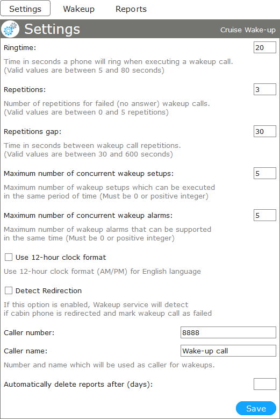This screenshot has width=280, height=419.
Task: Click the Detect Redirection label text
Action: click(x=48, y=291)
